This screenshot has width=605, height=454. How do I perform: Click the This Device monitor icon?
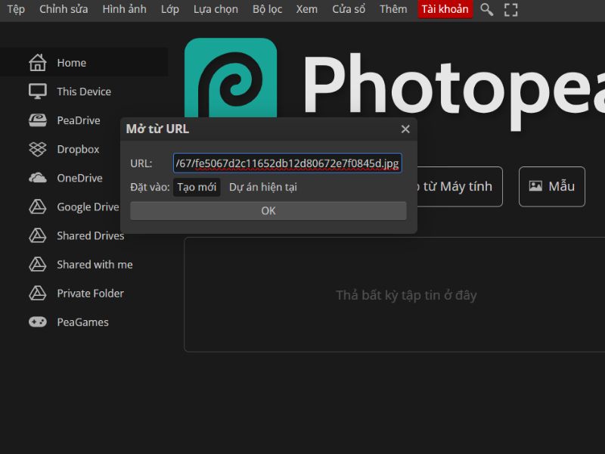click(37, 92)
